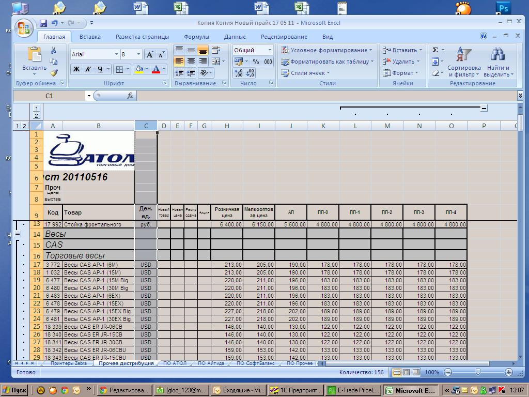
Task: Switch to sheet Принтеры Zebra
Action: [69, 363]
